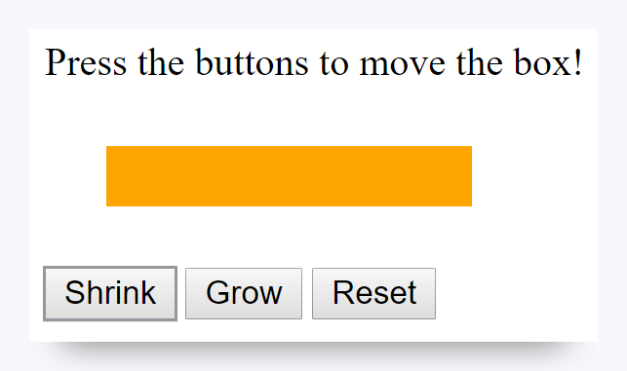The height and width of the screenshot is (371, 627).
Task: Enlarge the box using Grow
Action: pyautogui.click(x=244, y=293)
